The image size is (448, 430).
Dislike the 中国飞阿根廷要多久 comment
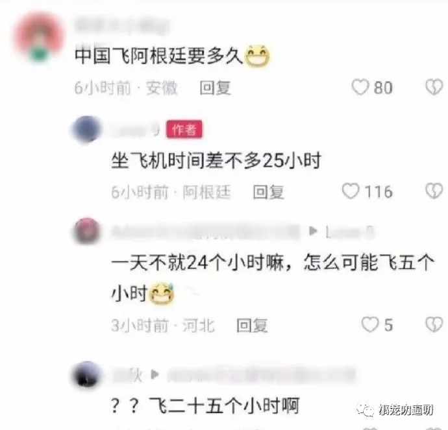pos(434,87)
